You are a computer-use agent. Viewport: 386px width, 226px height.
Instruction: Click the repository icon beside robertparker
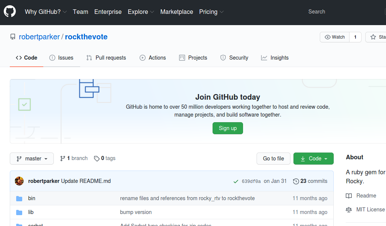coord(13,37)
